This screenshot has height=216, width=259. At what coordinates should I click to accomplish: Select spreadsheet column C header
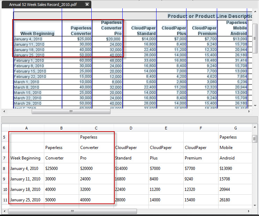click(x=96, y=128)
